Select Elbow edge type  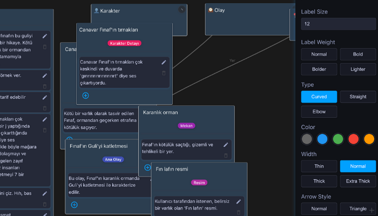[319, 112]
